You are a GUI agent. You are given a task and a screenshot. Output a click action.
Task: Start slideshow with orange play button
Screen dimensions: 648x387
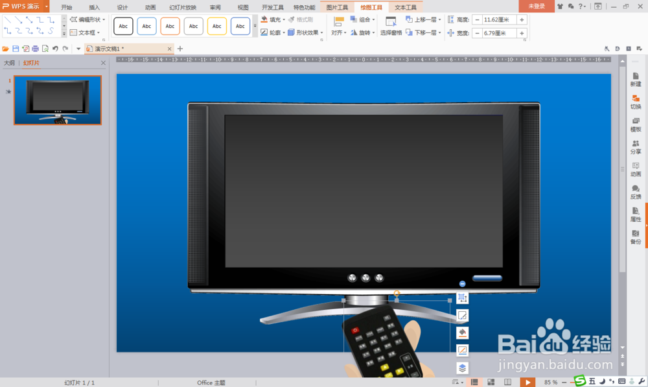point(527,382)
